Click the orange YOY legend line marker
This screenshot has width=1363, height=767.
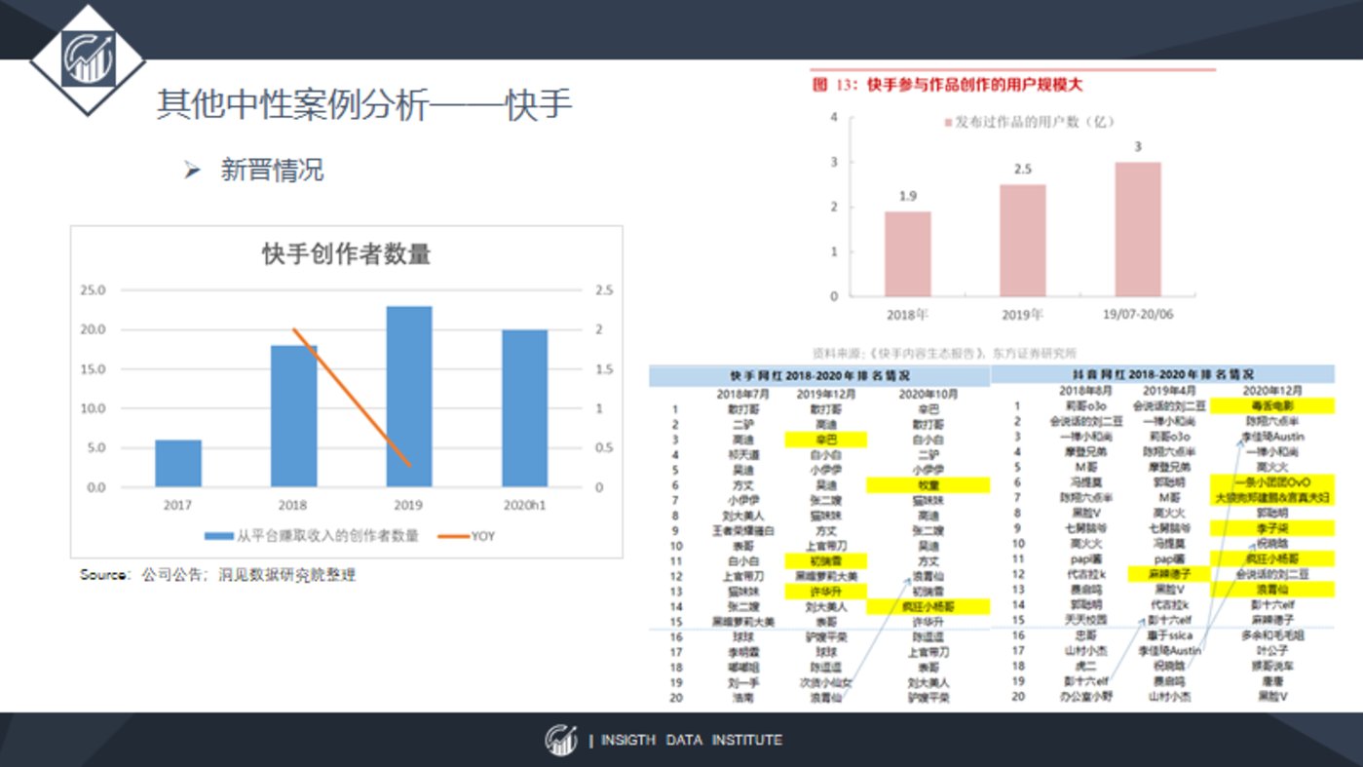point(452,536)
